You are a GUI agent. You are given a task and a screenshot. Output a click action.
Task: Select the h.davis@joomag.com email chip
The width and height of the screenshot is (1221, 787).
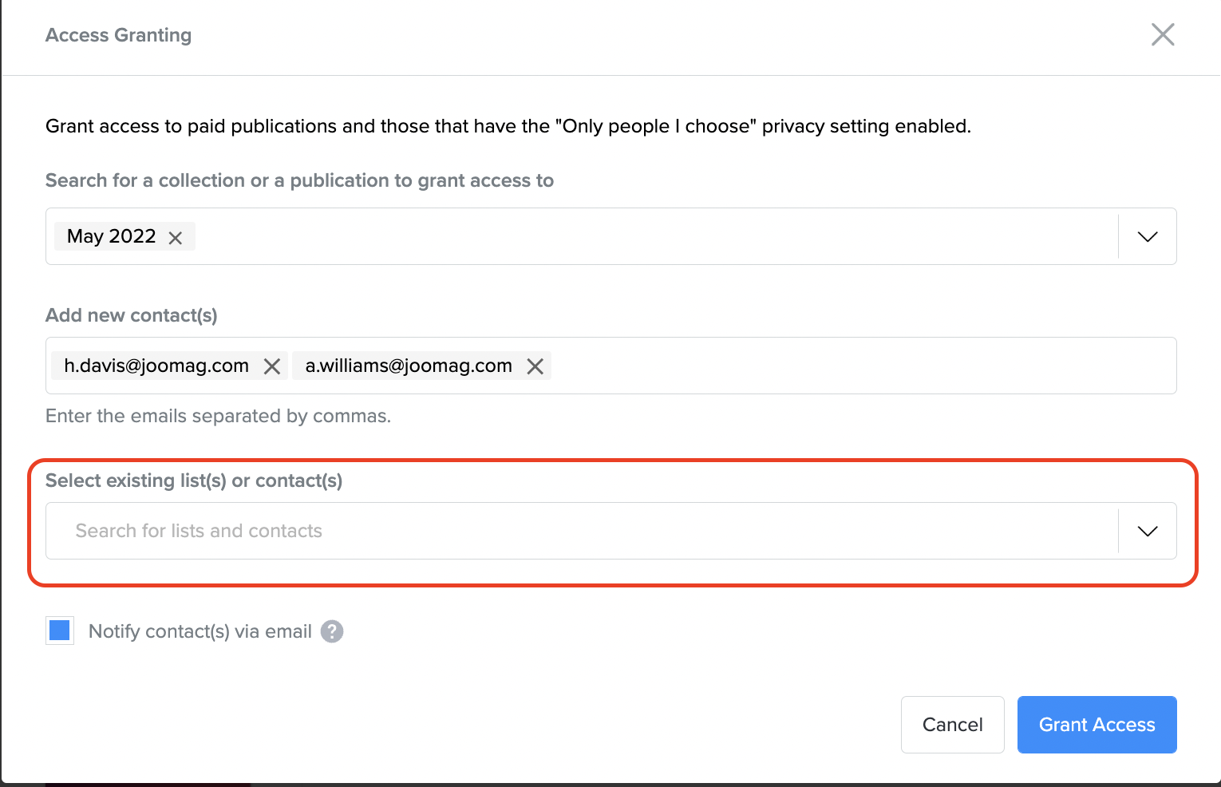click(x=156, y=366)
